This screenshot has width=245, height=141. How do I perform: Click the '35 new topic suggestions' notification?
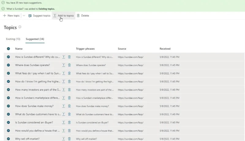[x=24, y=3]
